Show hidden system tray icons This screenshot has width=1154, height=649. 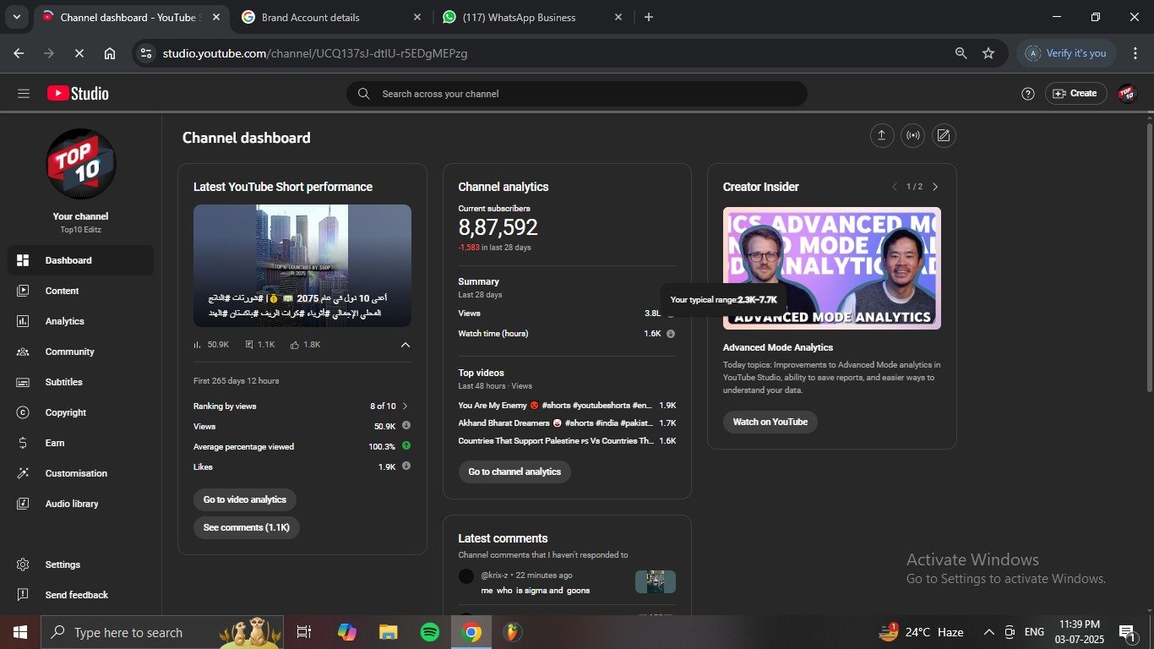click(x=988, y=632)
